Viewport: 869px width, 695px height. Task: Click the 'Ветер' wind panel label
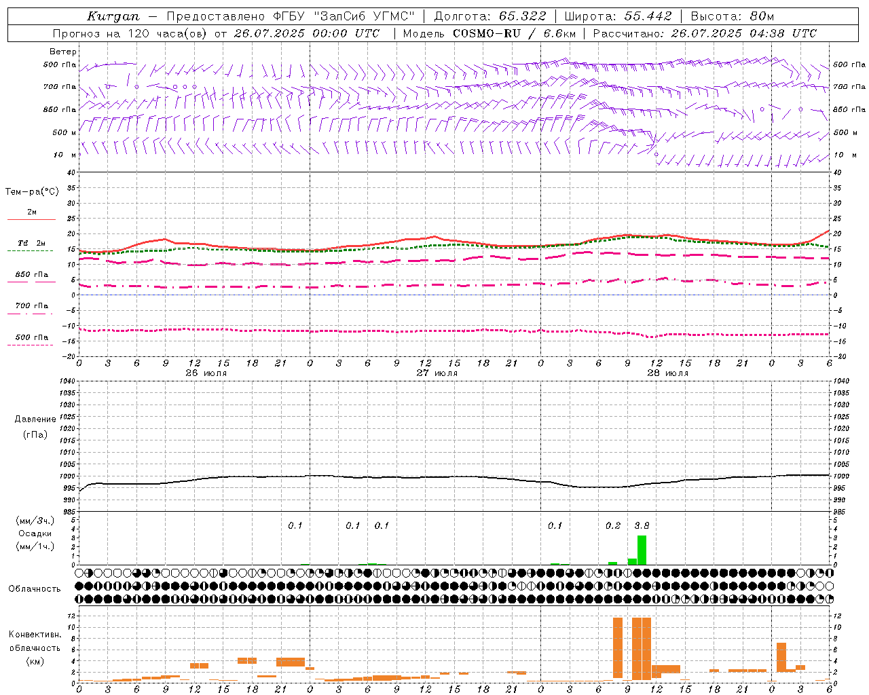click(62, 52)
